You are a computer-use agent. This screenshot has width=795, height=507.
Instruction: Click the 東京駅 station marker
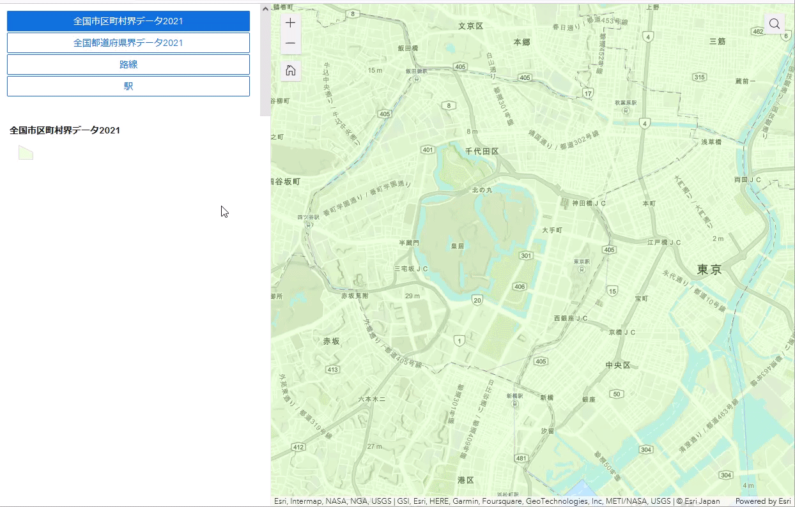pos(582,268)
